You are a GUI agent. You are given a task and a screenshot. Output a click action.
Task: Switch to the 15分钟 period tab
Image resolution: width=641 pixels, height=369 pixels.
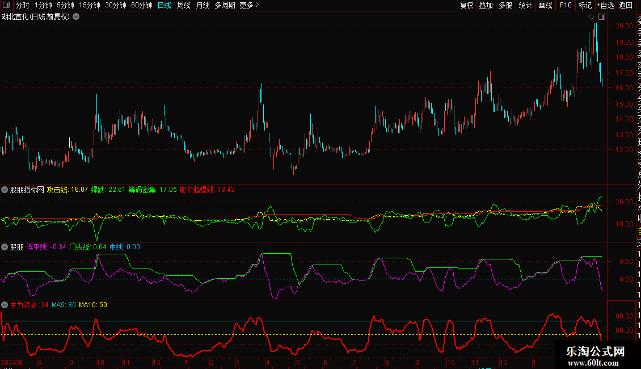pos(90,5)
